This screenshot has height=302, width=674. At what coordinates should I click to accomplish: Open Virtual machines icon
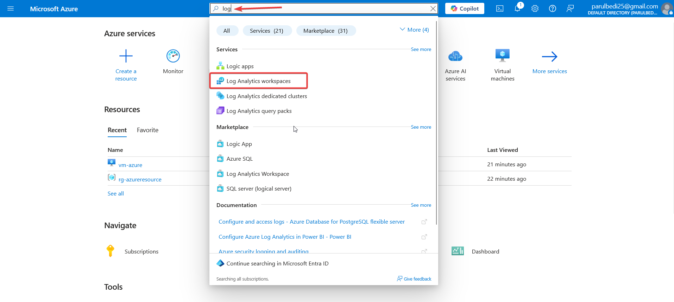point(503,55)
